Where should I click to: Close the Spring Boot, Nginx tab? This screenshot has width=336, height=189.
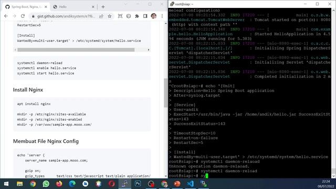[46, 7]
